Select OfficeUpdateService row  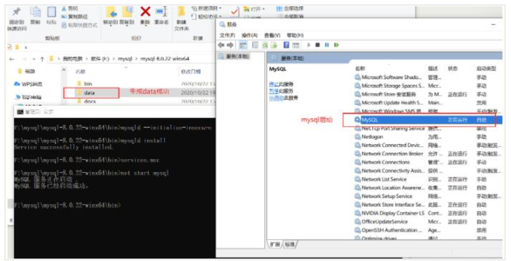pyautogui.click(x=428, y=221)
